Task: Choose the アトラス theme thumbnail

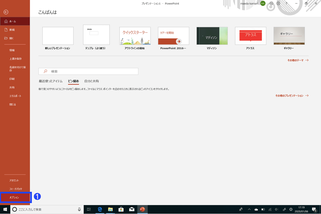Action: 251,36
